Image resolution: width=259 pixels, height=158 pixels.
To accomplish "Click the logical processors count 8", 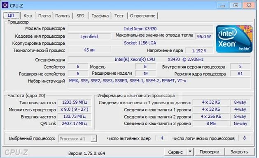I will pos(245,138).
